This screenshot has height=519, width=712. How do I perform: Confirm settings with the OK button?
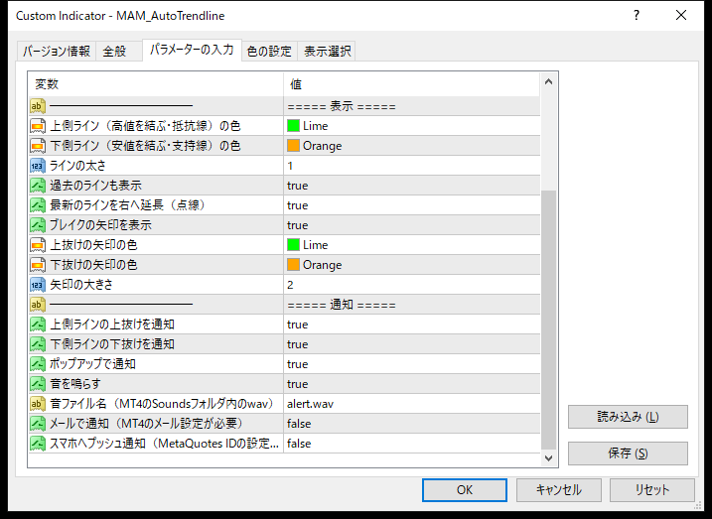pyautogui.click(x=465, y=490)
